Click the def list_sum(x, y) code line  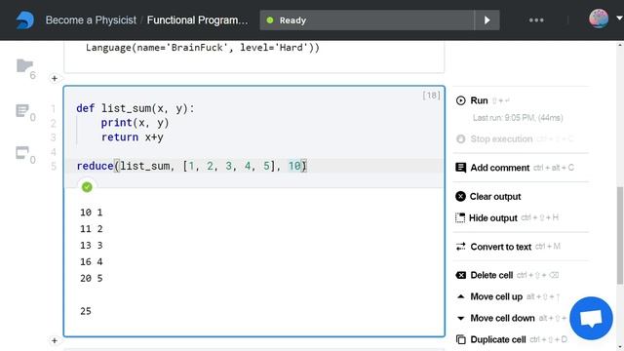136,108
